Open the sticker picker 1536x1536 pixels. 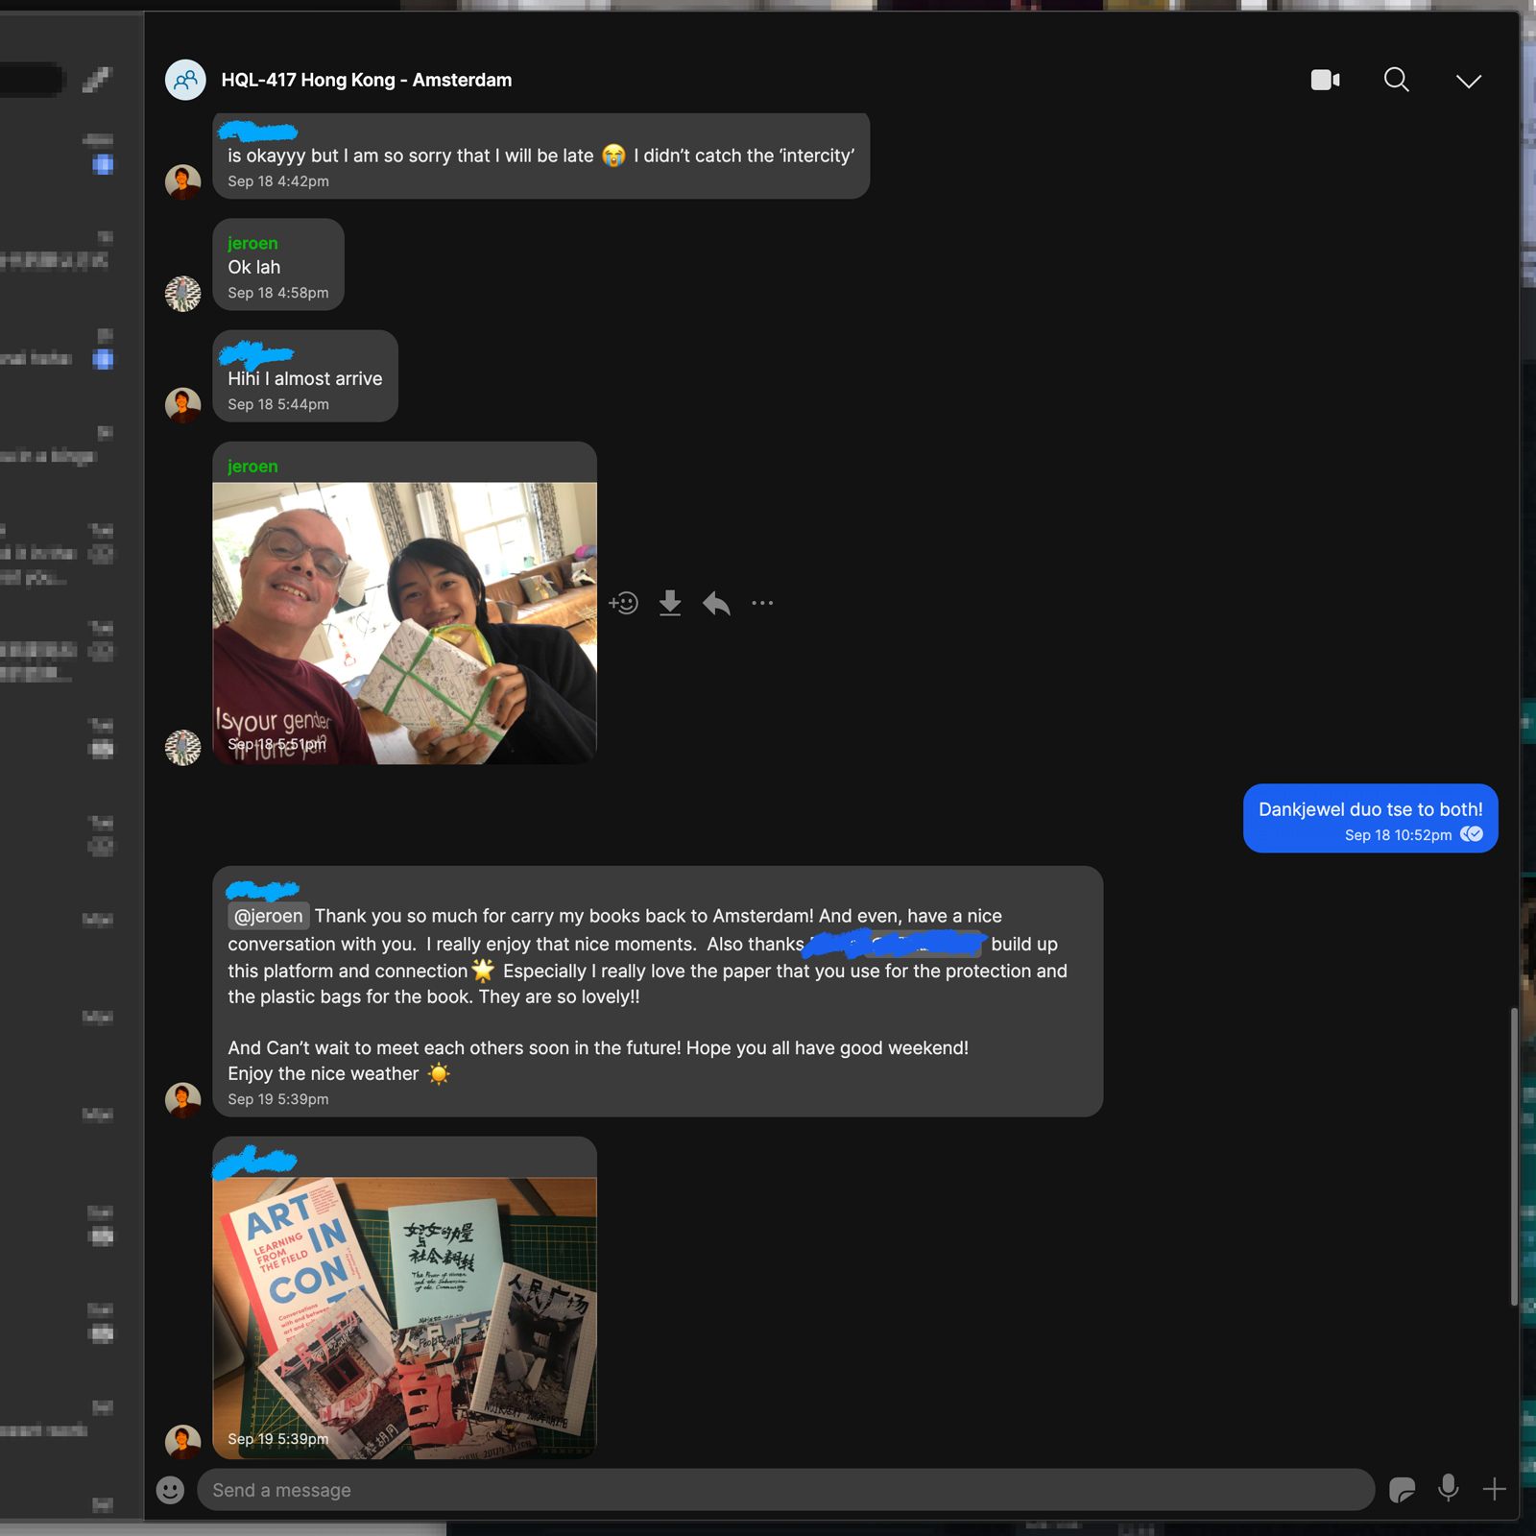point(1402,1489)
